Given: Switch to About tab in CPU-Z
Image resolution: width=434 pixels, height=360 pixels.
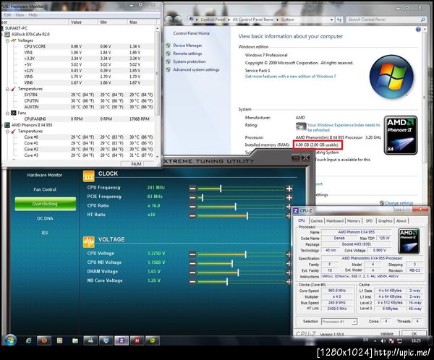Looking at the screenshot, I should click(401, 220).
